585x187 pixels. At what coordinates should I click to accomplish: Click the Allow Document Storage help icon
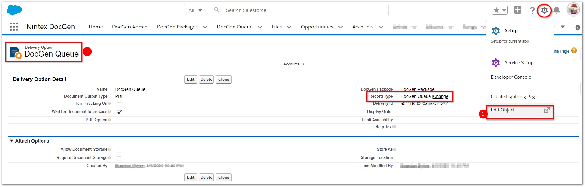[109, 149]
